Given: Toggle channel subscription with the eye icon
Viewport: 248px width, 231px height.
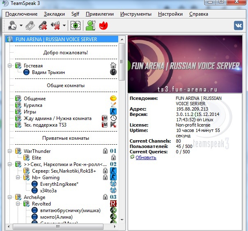Looking at the screenshot, I should coord(75,26).
